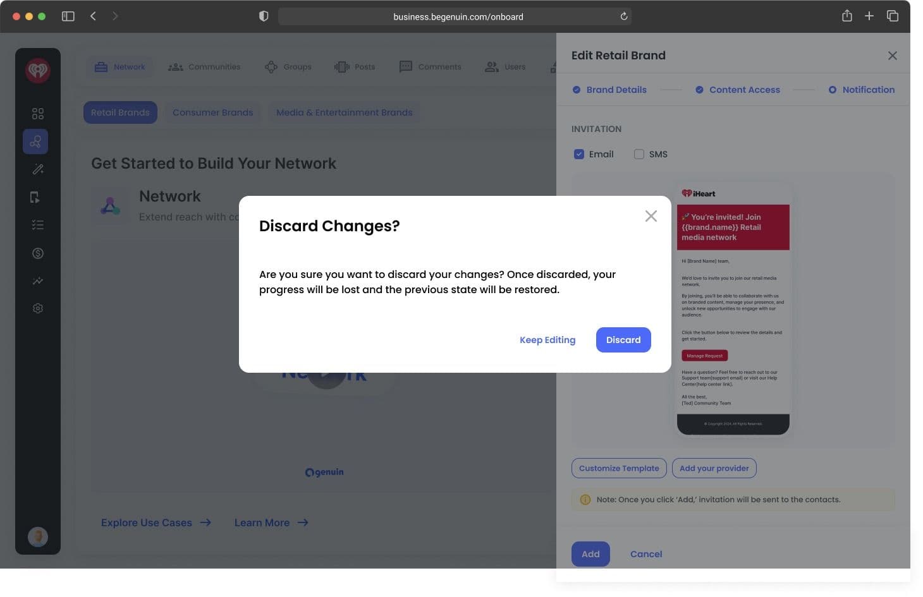923x597 pixels.
Task: Go to the Content Access step
Action: tap(737, 90)
